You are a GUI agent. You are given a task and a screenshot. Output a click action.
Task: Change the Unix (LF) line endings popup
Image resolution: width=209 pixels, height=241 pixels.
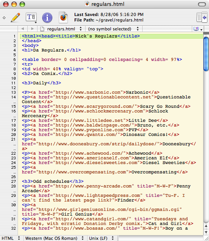[102, 238]
